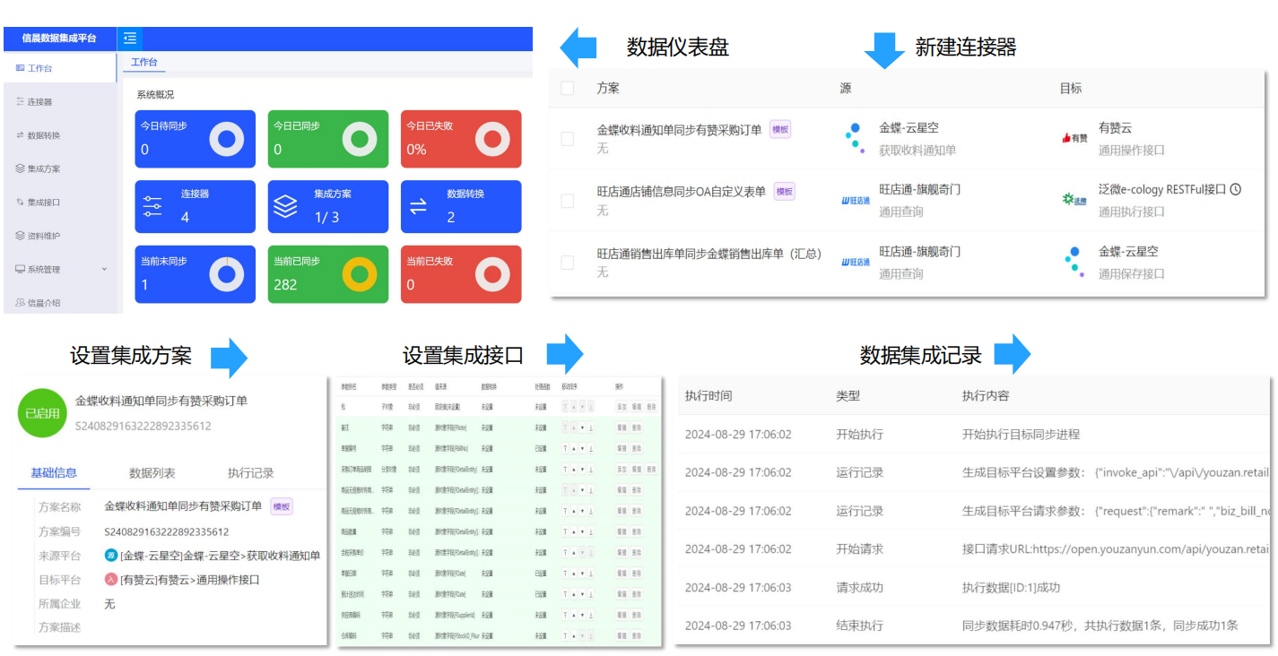
Task: Select the 数据转换 sidebar icon
Action: point(20,135)
